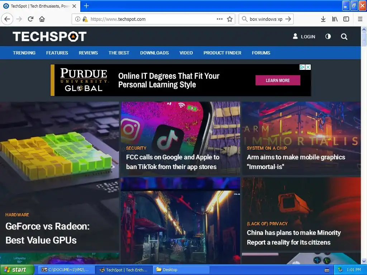The height and width of the screenshot is (275, 367).
Task: Click the network tray icon near the clock
Action: [340, 270]
